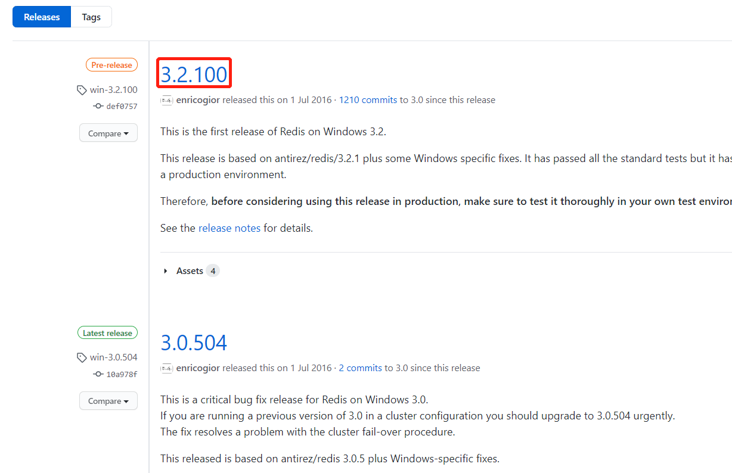The image size is (732, 473).
Task: Open the Compare dropdown for win-3.2.100
Action: (x=108, y=133)
